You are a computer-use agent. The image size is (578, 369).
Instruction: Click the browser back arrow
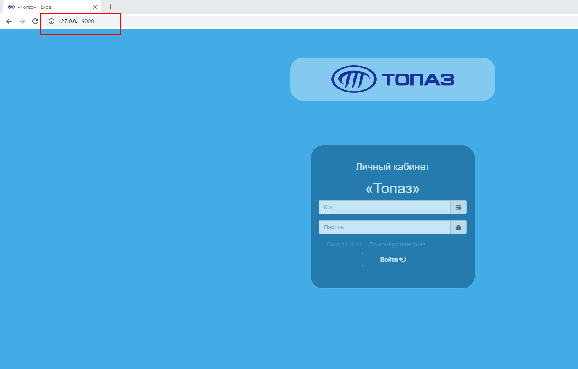pos(9,21)
